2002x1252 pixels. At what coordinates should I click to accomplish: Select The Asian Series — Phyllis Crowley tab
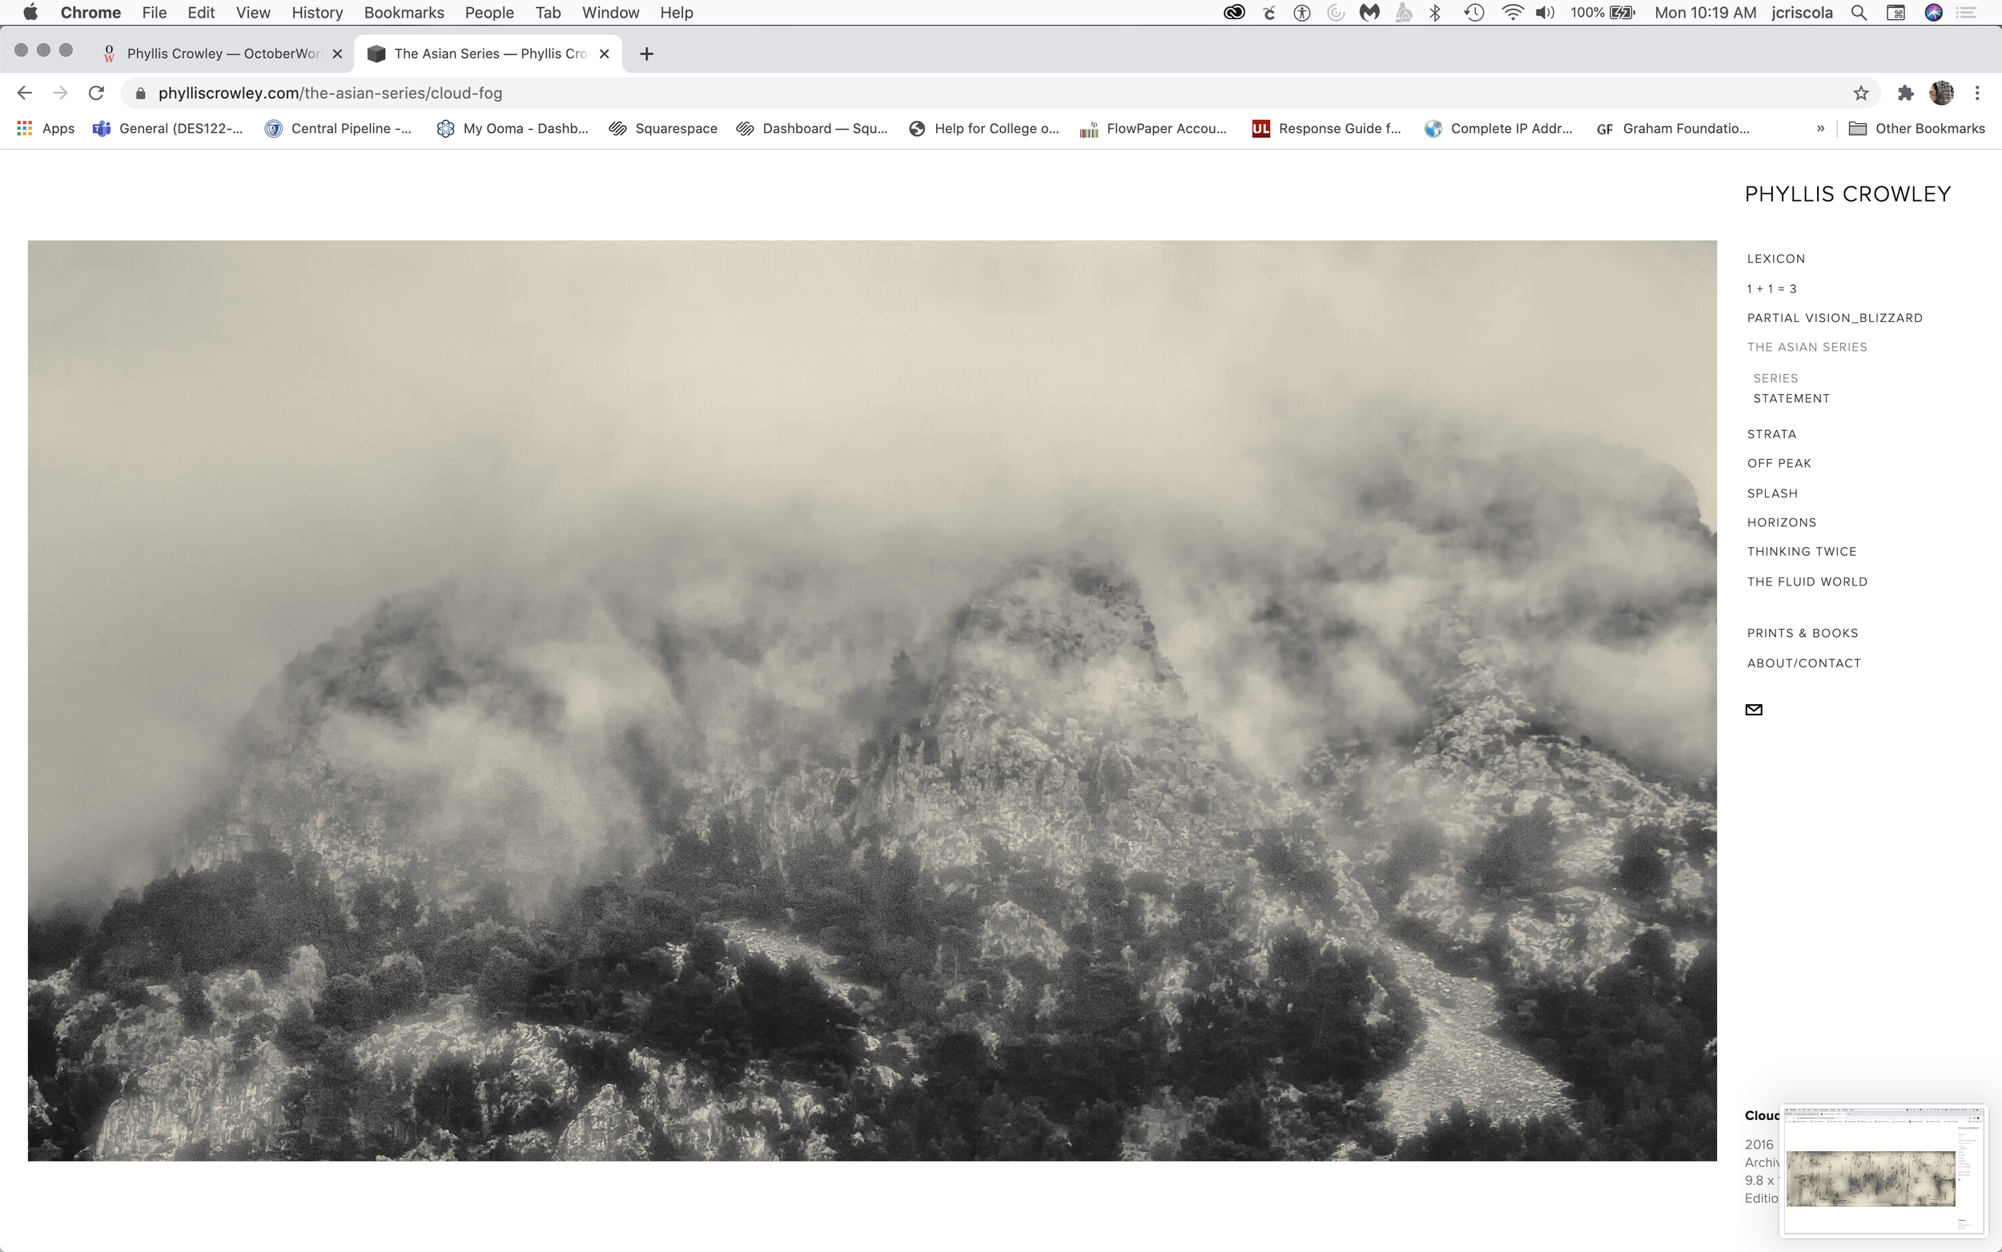[490, 54]
